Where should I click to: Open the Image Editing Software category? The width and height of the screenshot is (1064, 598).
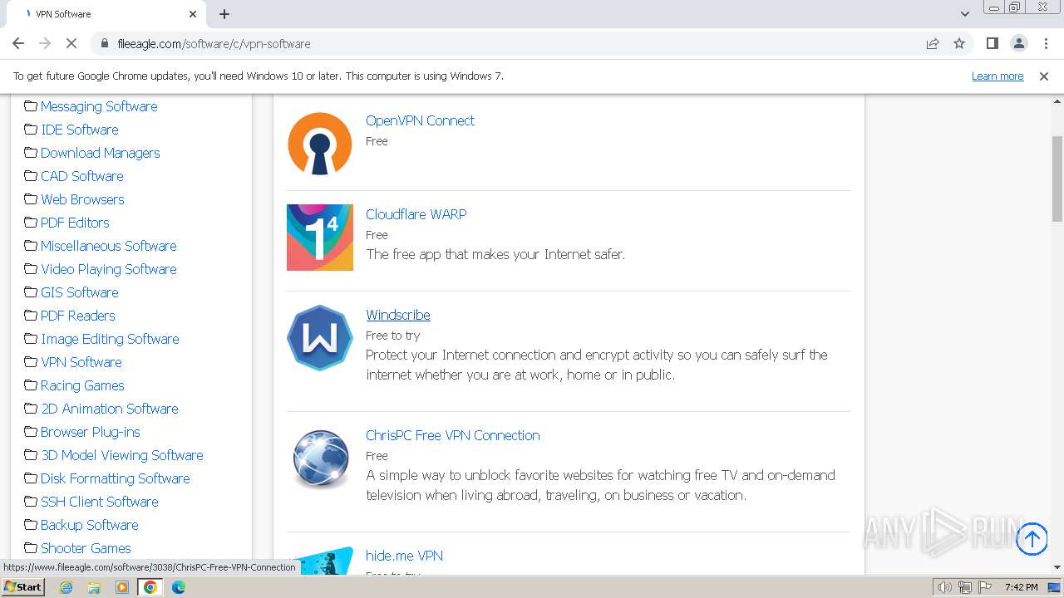coord(110,339)
